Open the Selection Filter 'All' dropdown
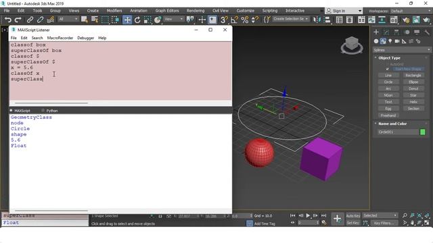The image size is (433, 243). 68,19
